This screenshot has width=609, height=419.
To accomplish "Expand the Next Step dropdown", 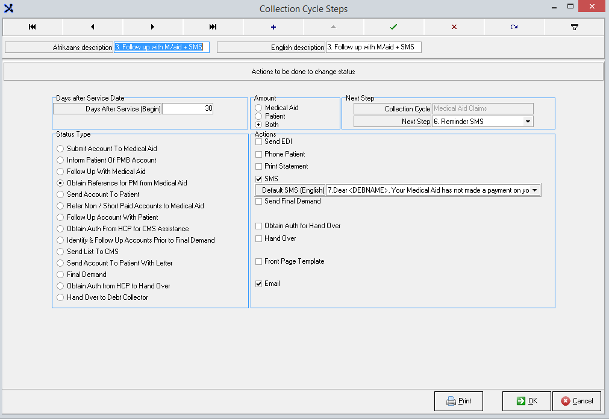I will coord(528,122).
